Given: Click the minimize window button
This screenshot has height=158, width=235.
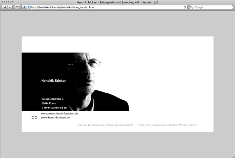Looking at the screenshot, I should [7, 2].
